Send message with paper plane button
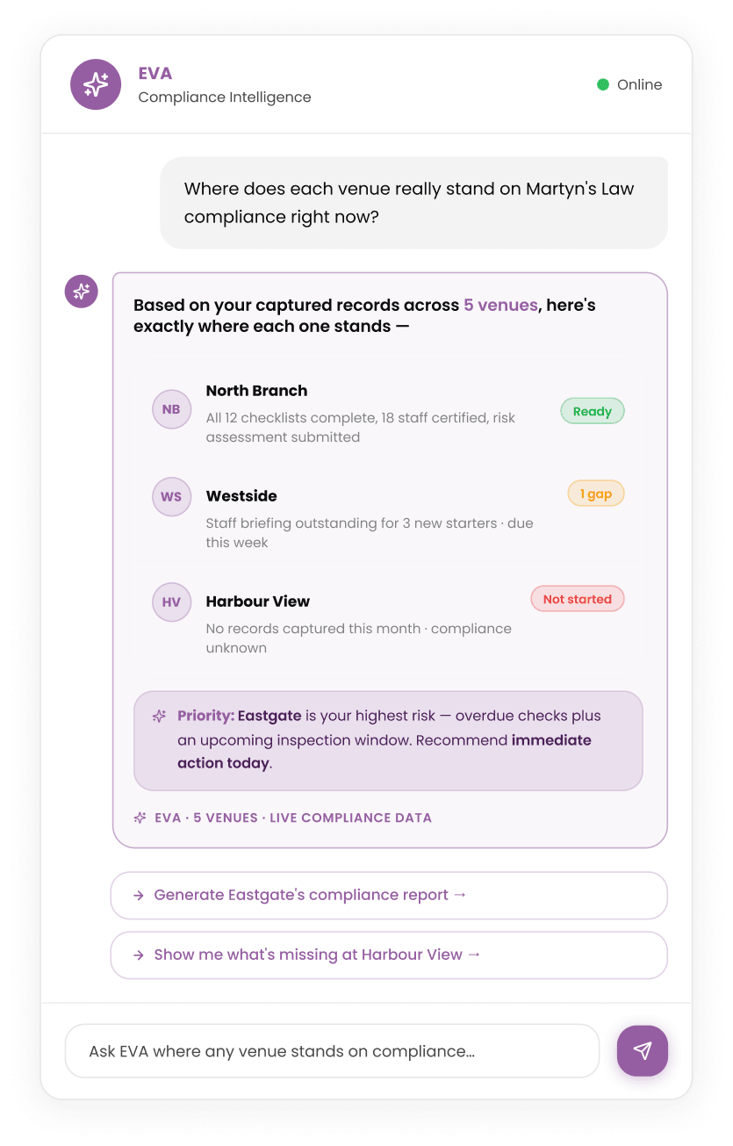Screen dimensions: 733x1146 click(x=643, y=1050)
